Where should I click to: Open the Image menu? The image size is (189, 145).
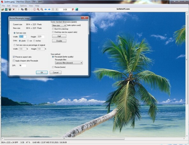[x=15, y=6]
